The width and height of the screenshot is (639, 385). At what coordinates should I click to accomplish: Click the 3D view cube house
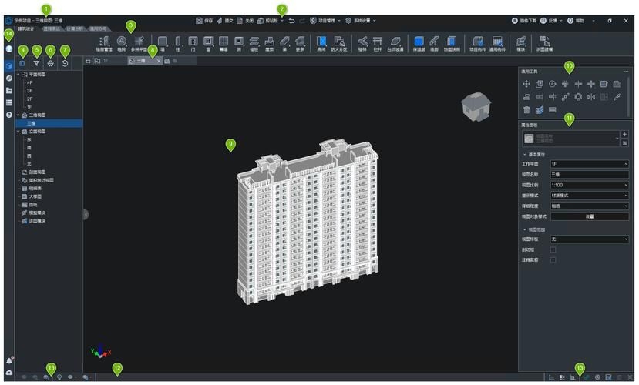point(473,107)
